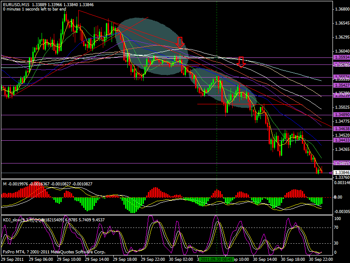Click the 1.34015 purple price label

(x=341, y=163)
